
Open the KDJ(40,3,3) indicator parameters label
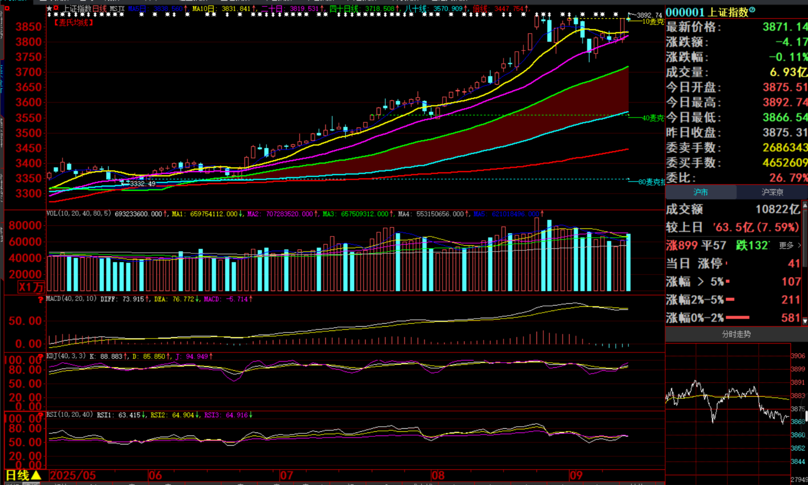coord(66,356)
